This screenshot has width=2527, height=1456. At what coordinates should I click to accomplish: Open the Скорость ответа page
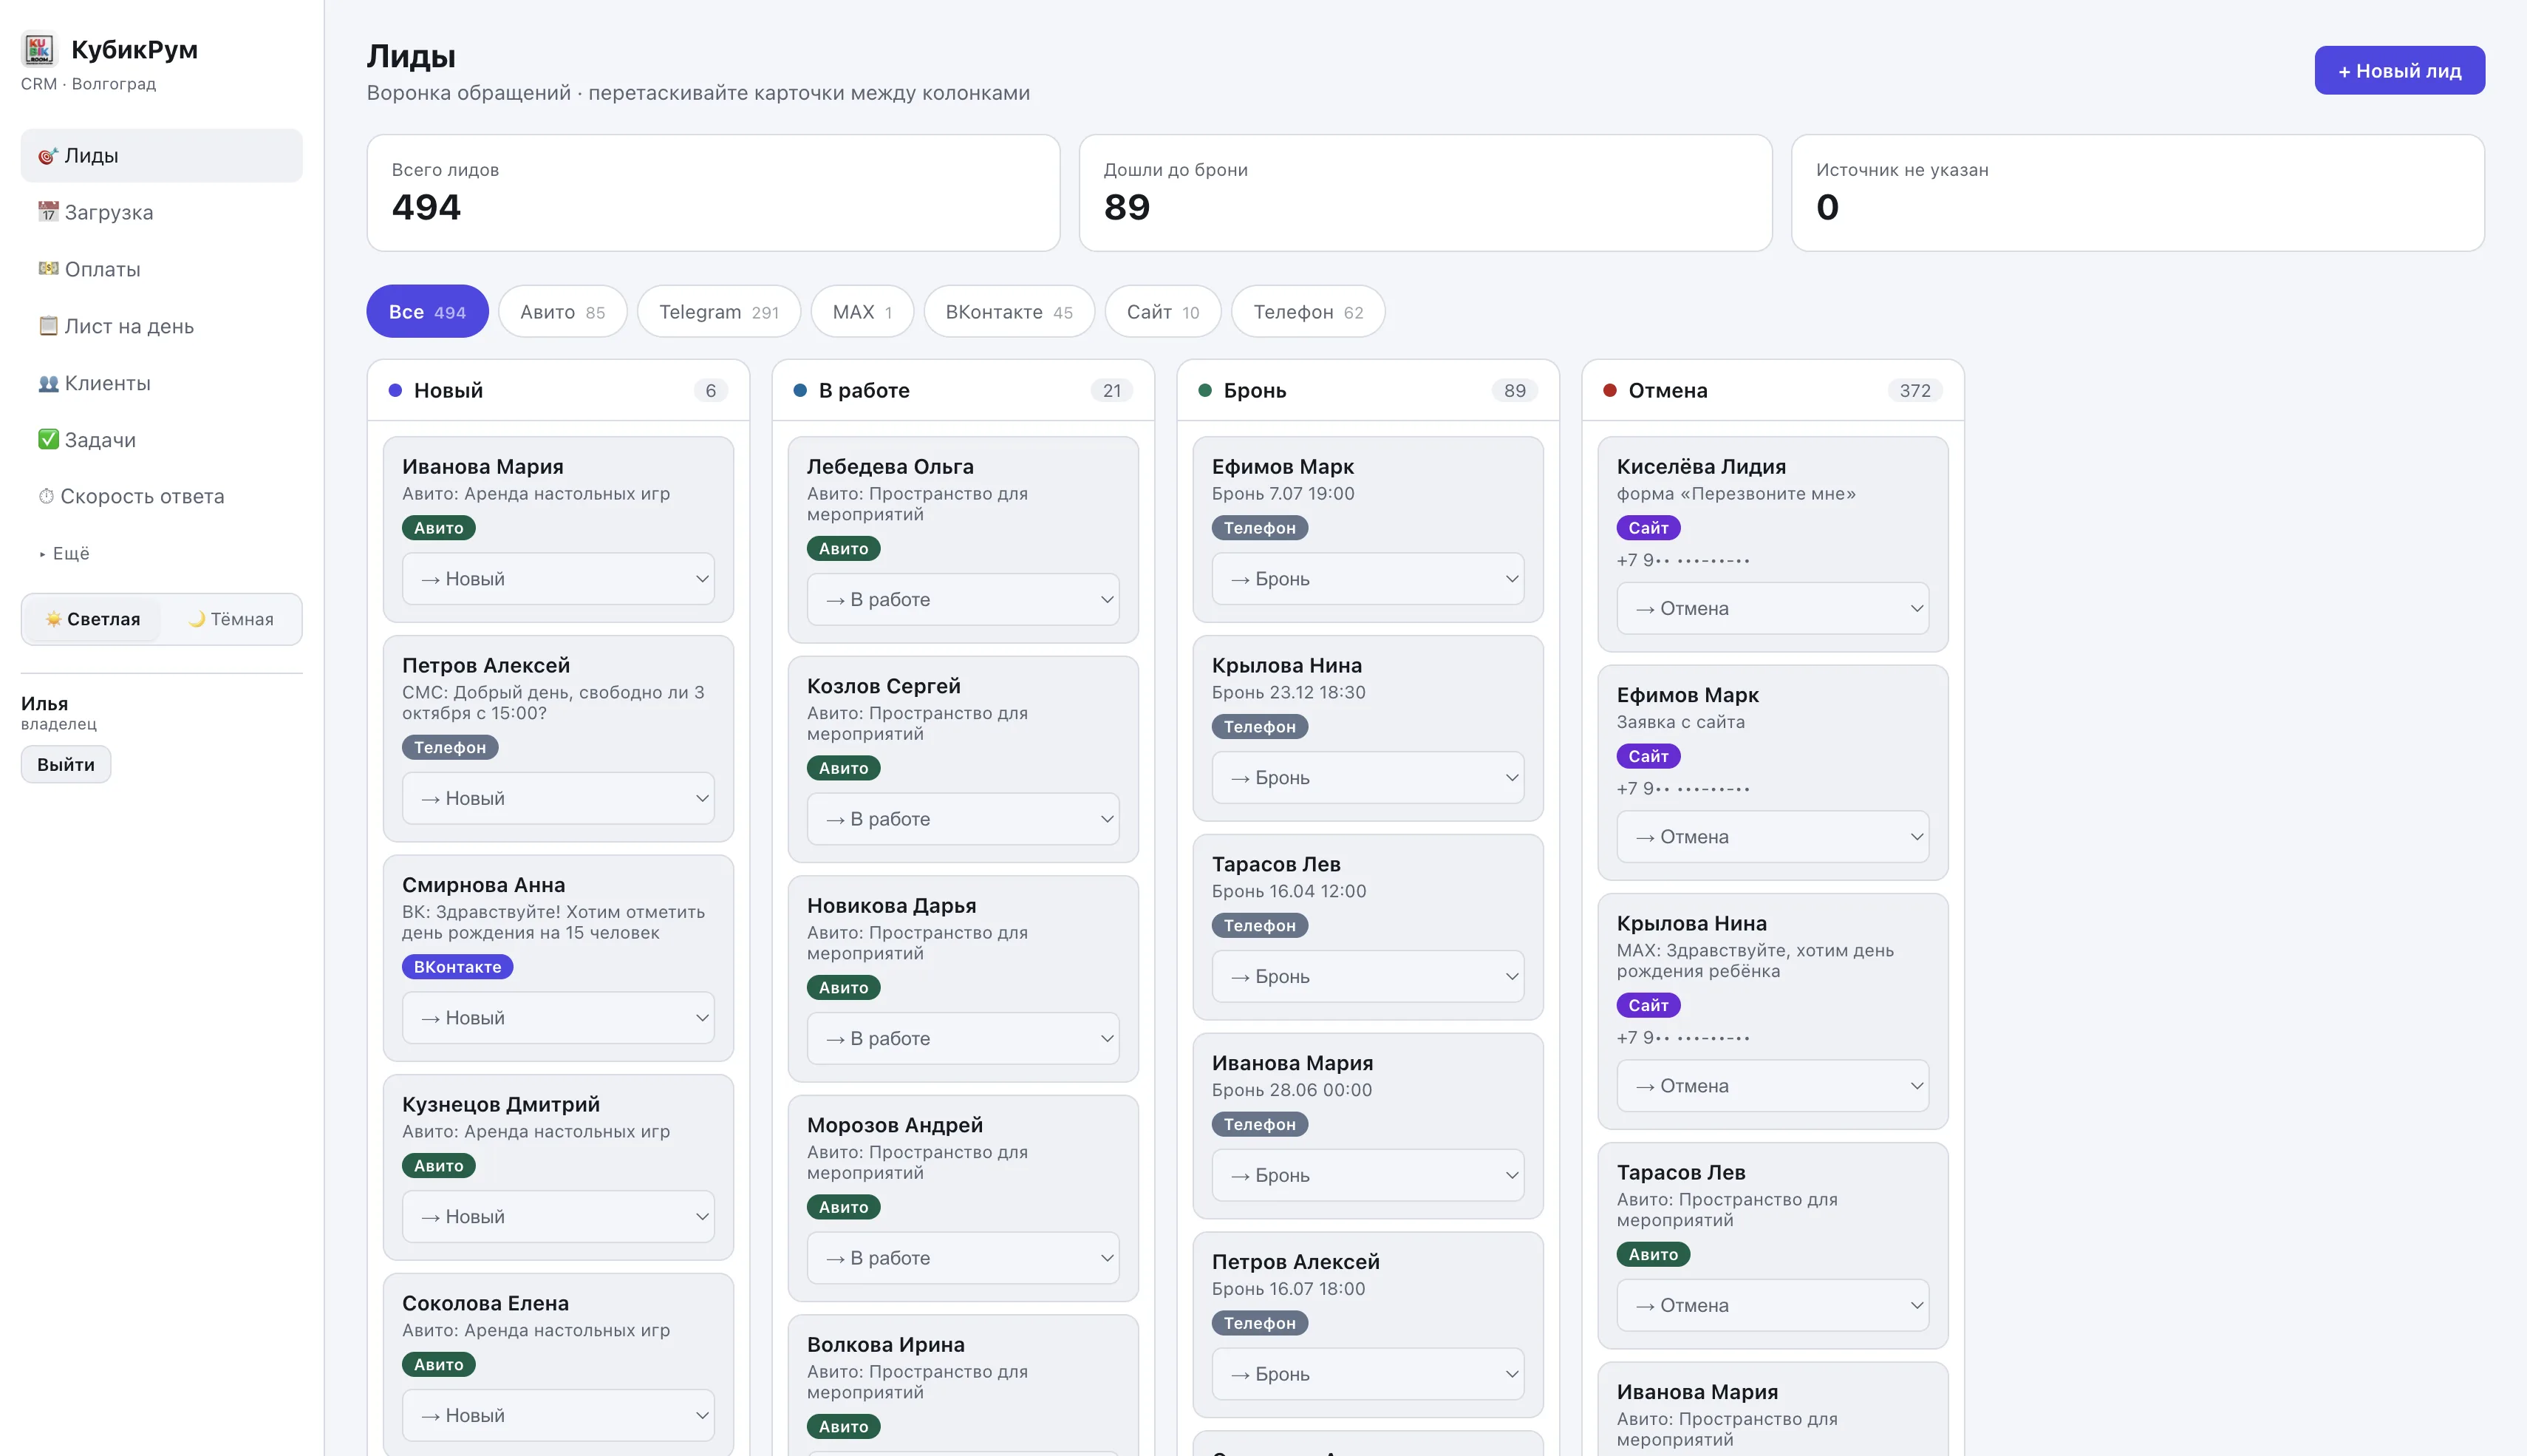click(162, 496)
